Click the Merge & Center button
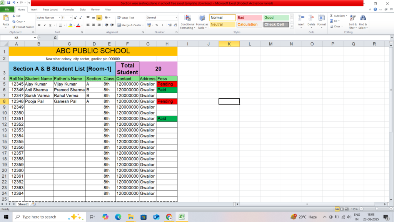Viewport: 394px width, 222px height. click(x=129, y=25)
